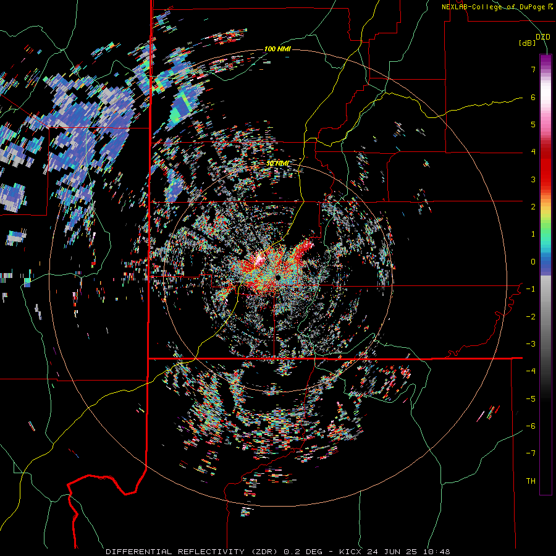Select the positive 2 dB scale label
Image resolution: width=556 pixels, height=556 pixels.
click(533, 207)
